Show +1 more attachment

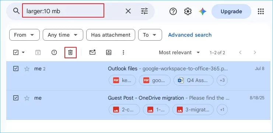222,110
